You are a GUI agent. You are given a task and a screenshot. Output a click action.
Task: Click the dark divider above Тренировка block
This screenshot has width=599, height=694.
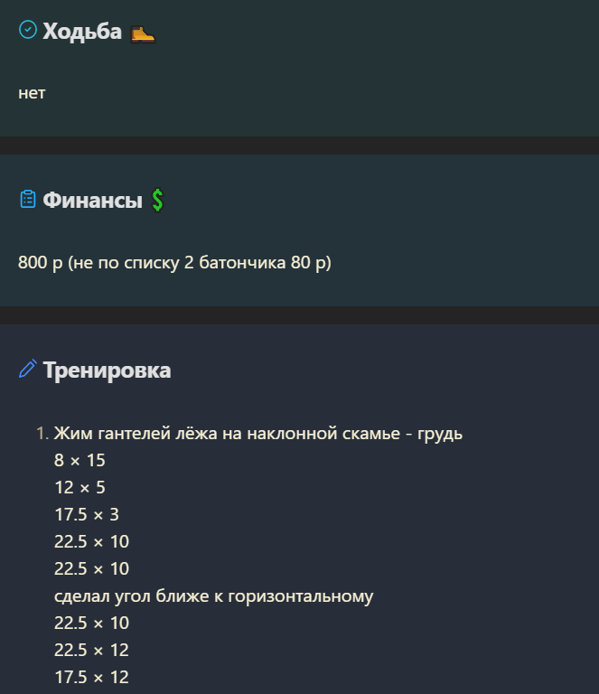(x=300, y=315)
